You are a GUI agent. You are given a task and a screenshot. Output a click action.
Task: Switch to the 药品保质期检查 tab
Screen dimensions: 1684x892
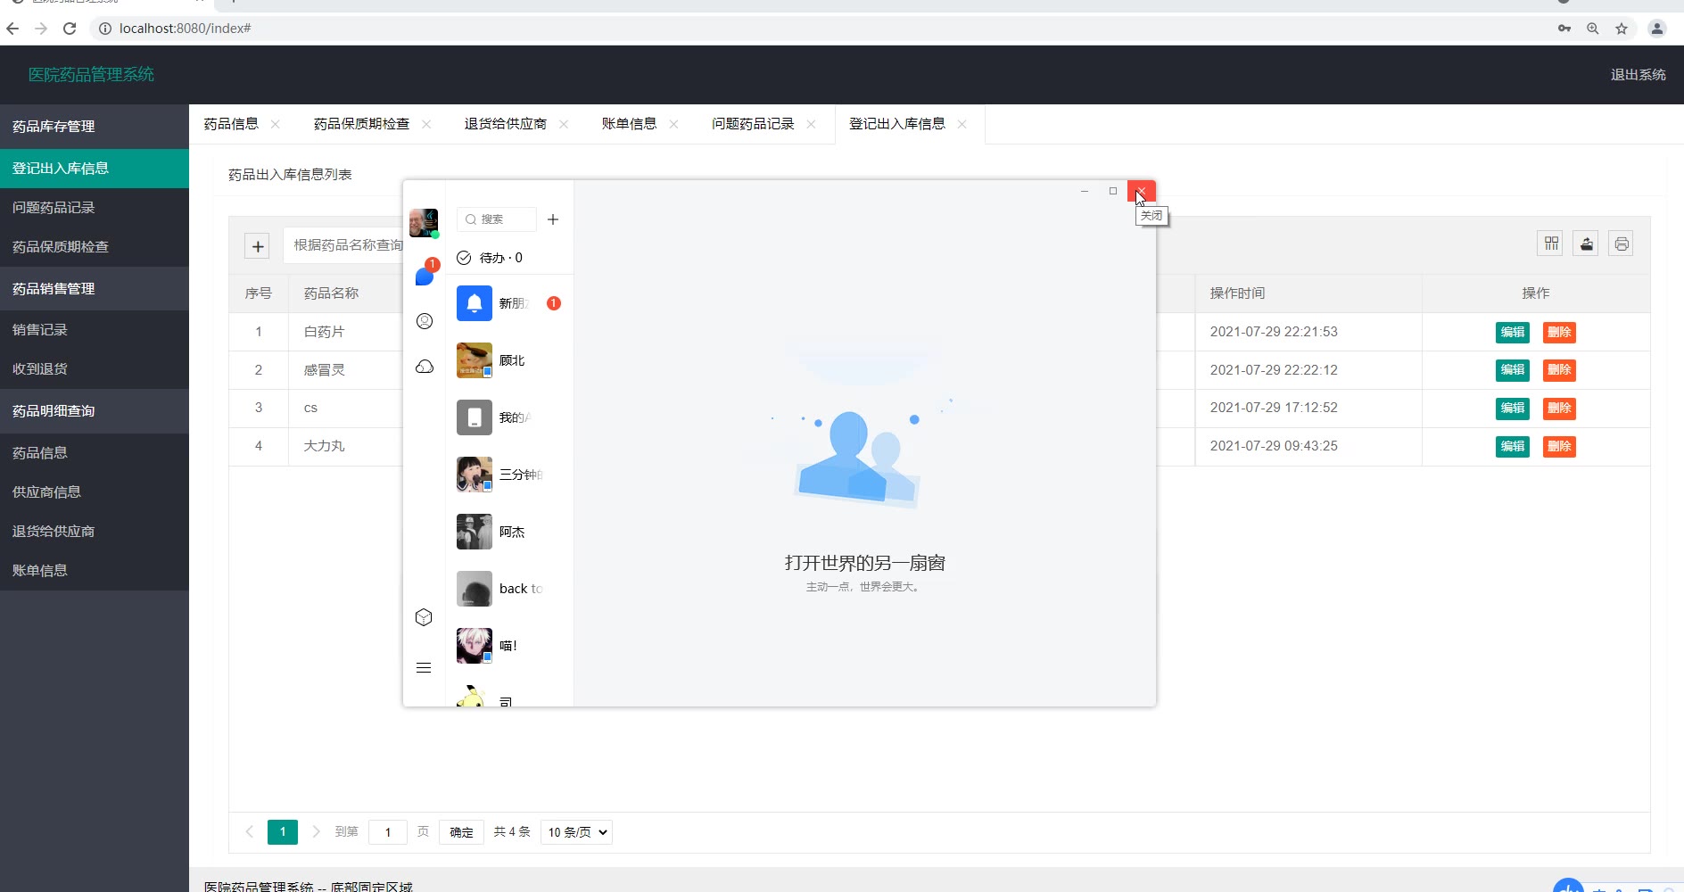pyautogui.click(x=361, y=124)
